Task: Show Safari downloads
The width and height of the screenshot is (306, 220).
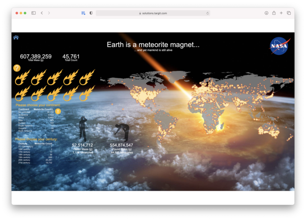Action: [x=267, y=13]
